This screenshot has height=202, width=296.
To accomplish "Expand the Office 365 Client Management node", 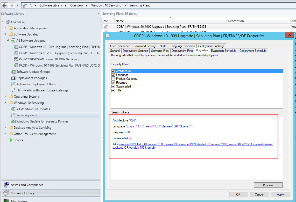I will point(5,134).
